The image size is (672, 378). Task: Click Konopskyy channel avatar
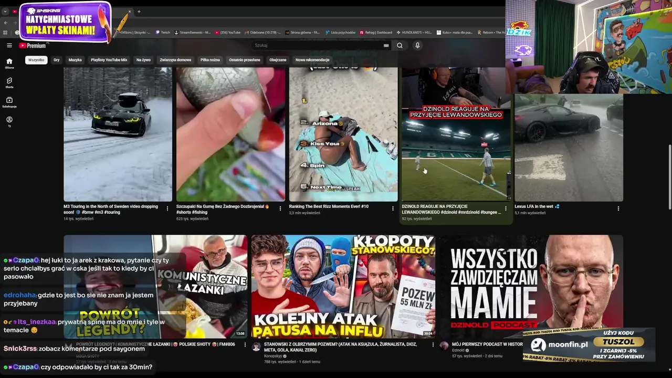256,346
